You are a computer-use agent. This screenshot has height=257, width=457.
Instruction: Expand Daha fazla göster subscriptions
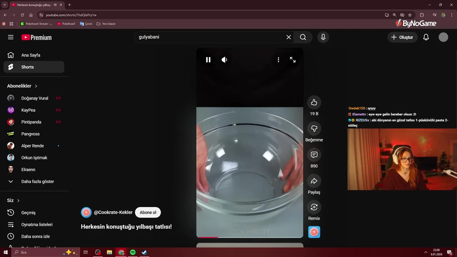click(x=34, y=181)
